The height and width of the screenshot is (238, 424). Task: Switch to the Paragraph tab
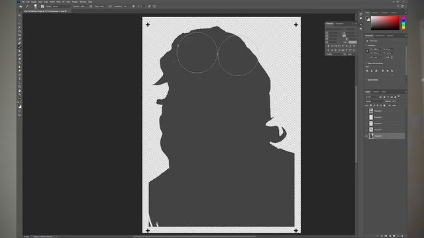tap(339, 24)
